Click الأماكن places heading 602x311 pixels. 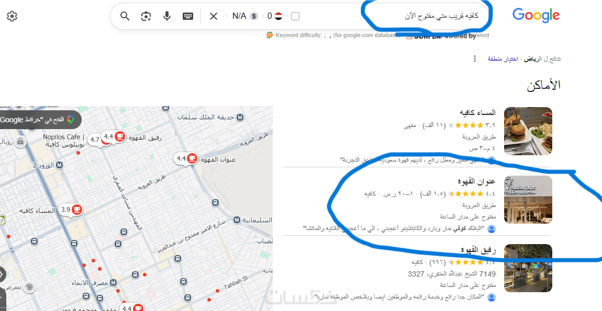tap(544, 86)
